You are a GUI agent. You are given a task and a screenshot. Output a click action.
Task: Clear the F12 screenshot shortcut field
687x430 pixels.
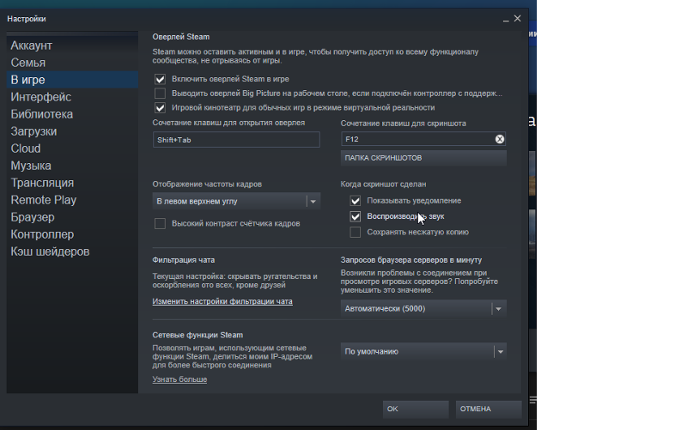pos(500,139)
